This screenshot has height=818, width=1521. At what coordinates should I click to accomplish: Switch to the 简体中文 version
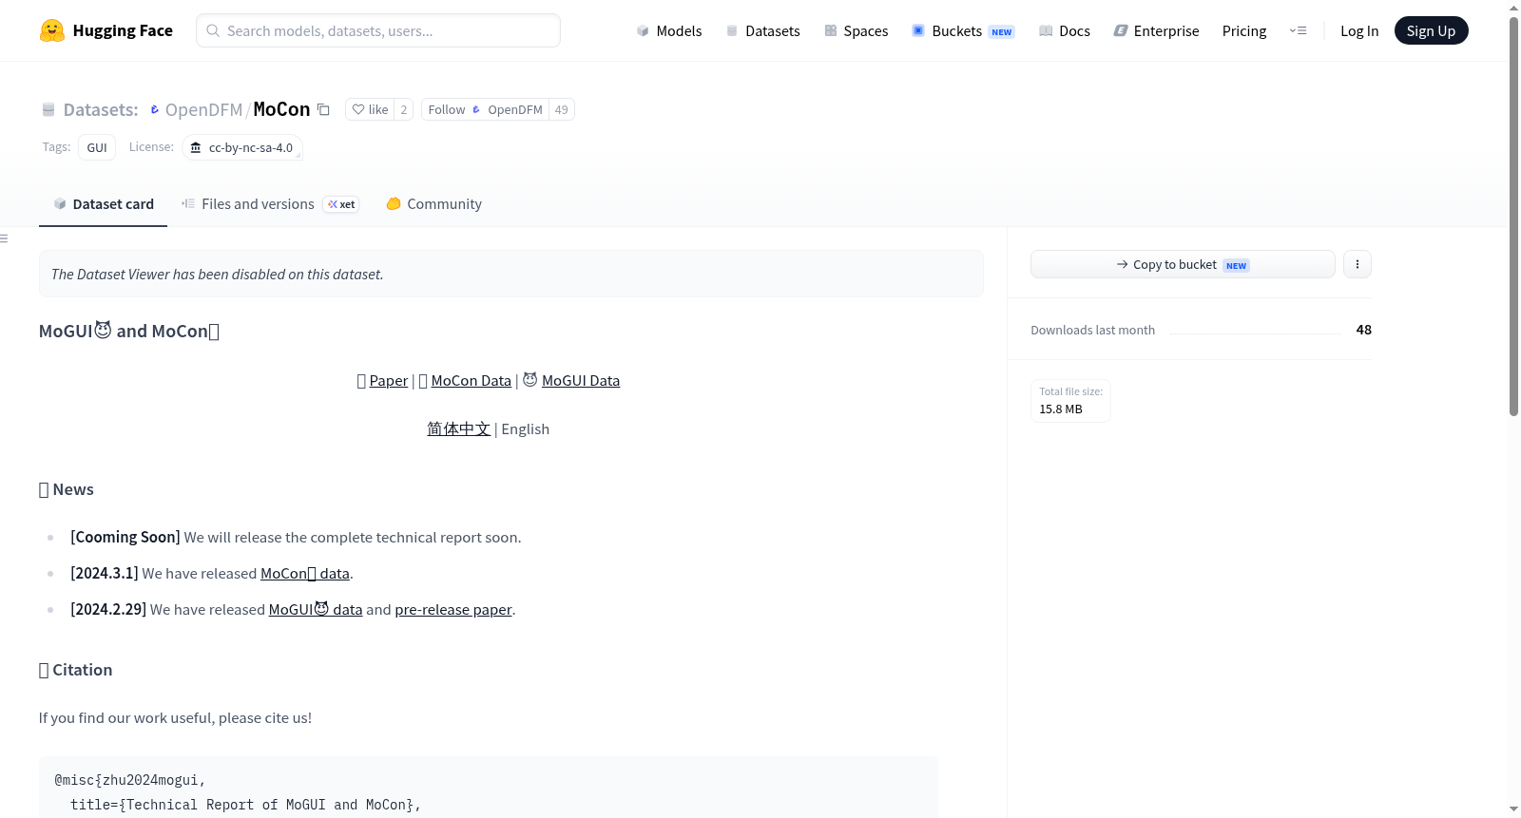click(459, 428)
